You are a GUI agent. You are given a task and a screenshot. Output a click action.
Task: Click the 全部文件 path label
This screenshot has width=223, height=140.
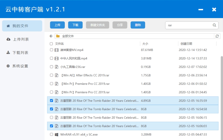(x=68, y=36)
